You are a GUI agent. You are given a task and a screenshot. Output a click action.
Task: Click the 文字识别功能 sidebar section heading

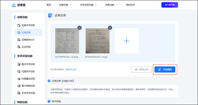tap(25, 56)
